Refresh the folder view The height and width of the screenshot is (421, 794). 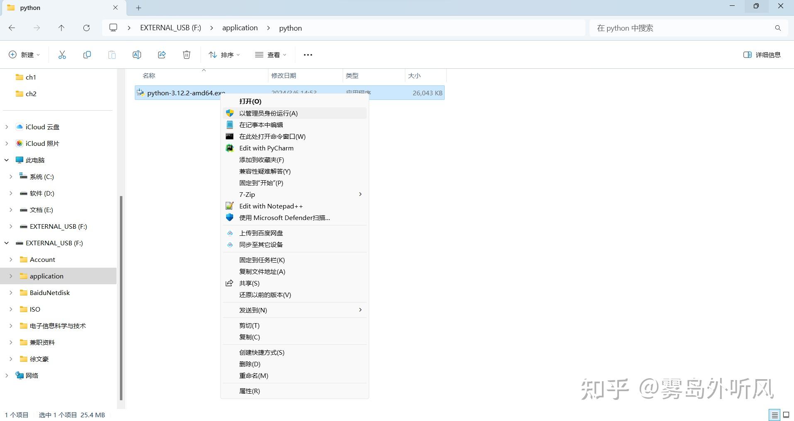click(86, 28)
